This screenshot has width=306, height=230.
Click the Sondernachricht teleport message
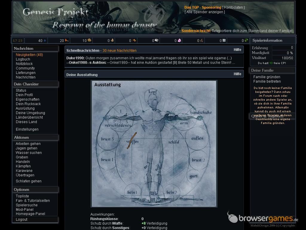click(x=237, y=31)
